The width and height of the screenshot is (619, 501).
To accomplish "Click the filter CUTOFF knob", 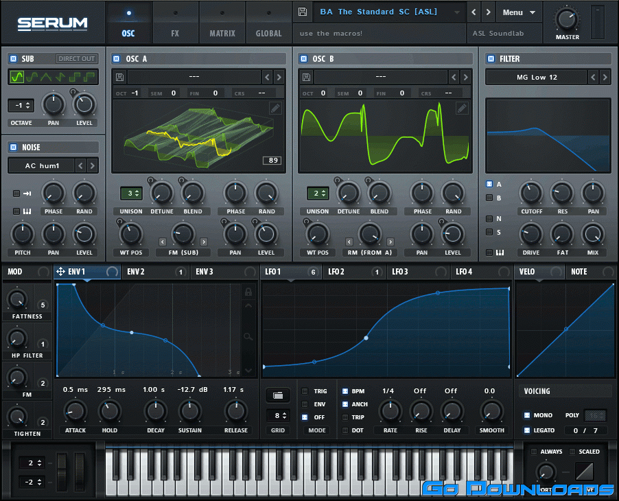I will pos(530,194).
